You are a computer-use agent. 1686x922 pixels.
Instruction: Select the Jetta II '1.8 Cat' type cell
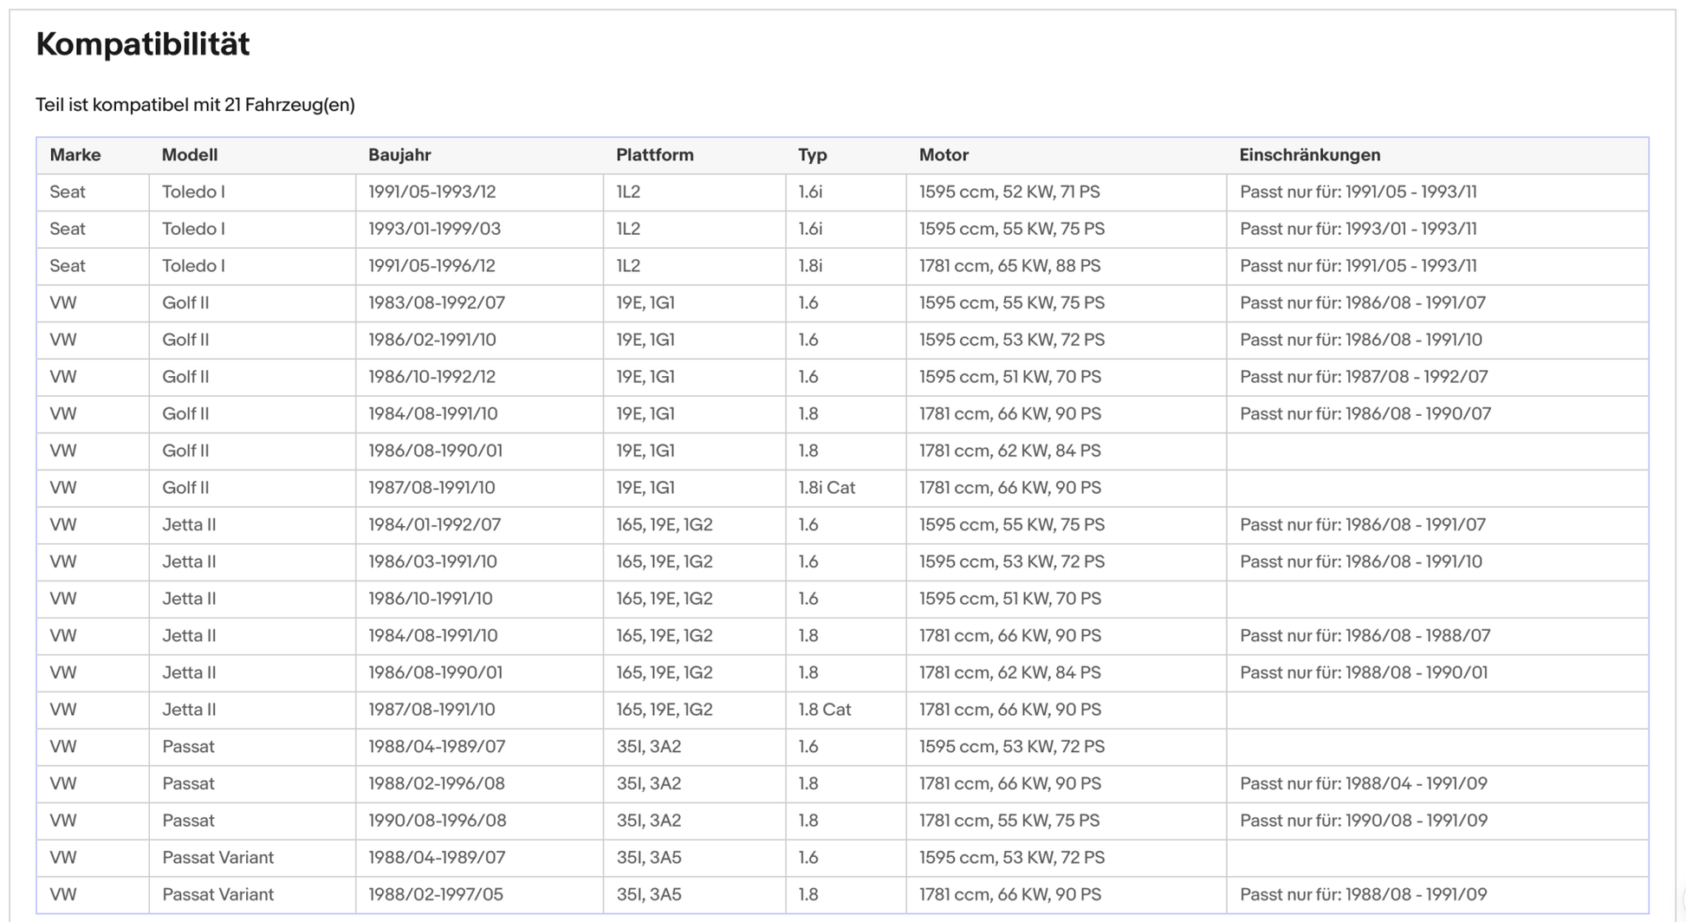(x=824, y=710)
